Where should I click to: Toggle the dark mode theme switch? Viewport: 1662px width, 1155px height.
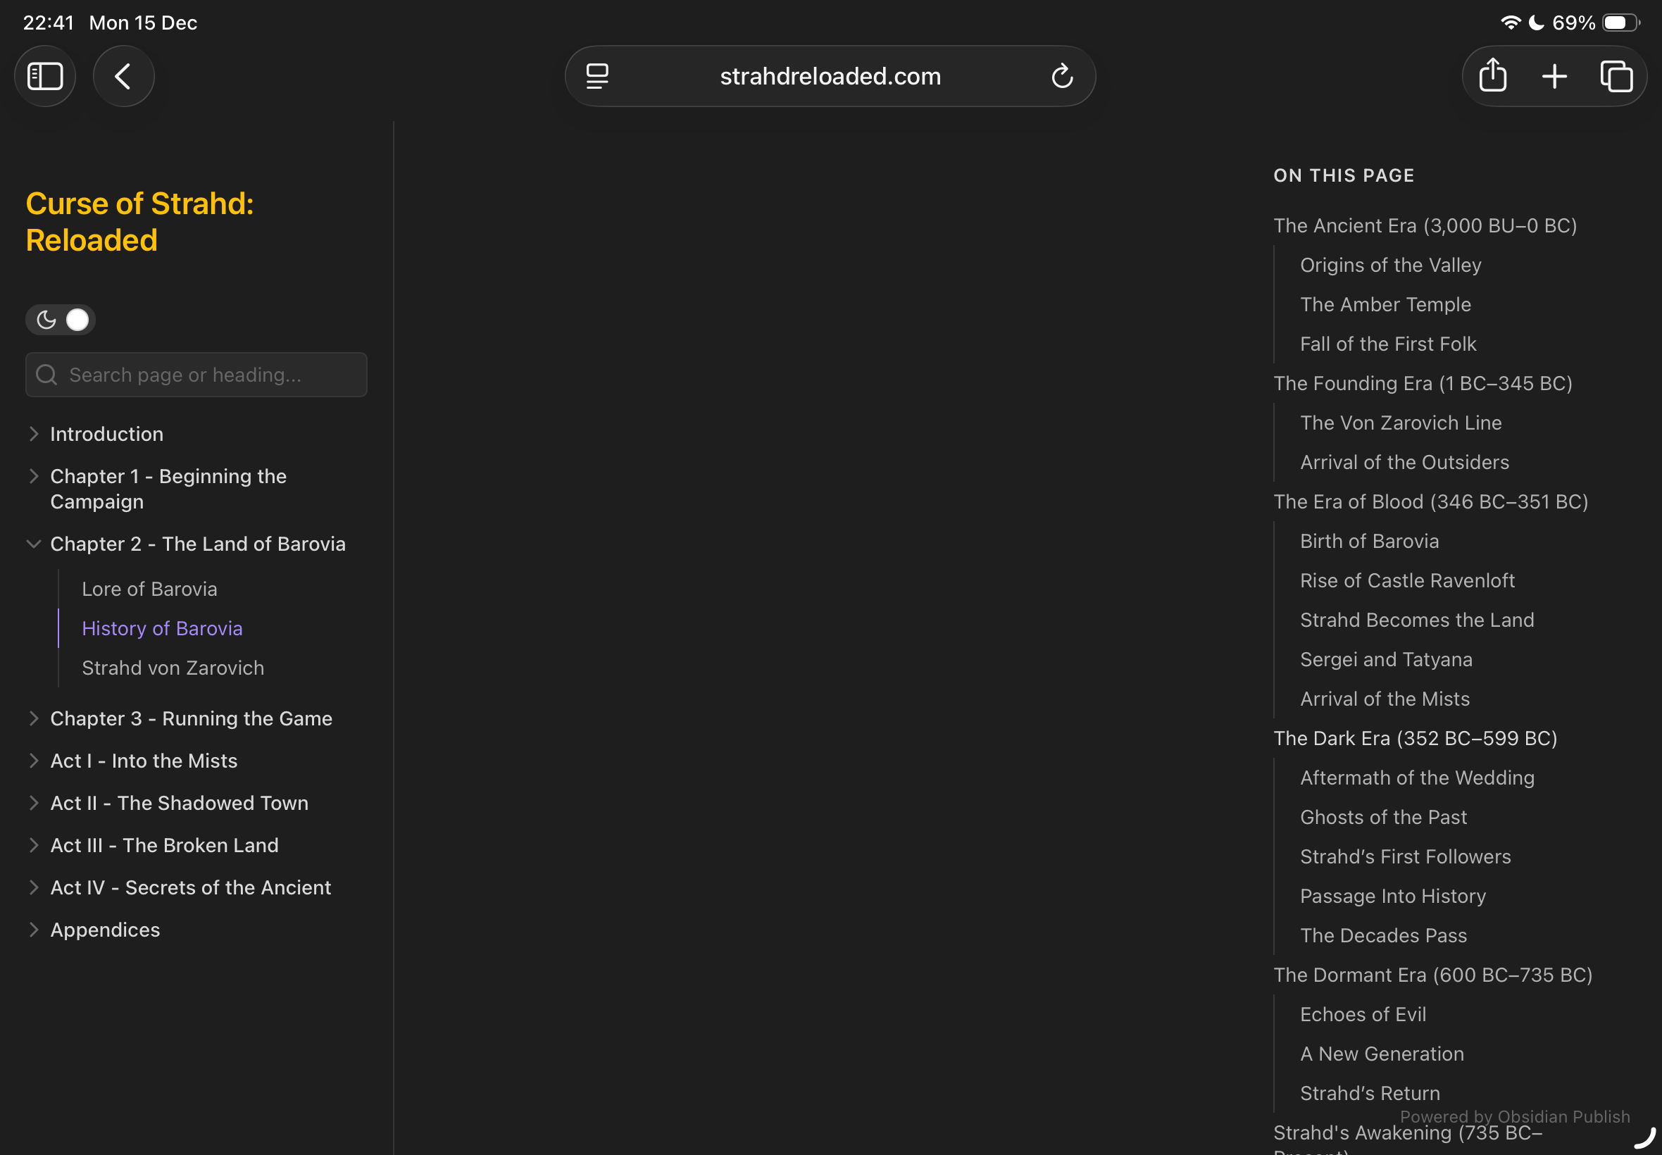[61, 320]
